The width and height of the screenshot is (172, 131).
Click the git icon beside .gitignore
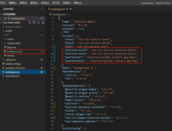(x=3, y=60)
